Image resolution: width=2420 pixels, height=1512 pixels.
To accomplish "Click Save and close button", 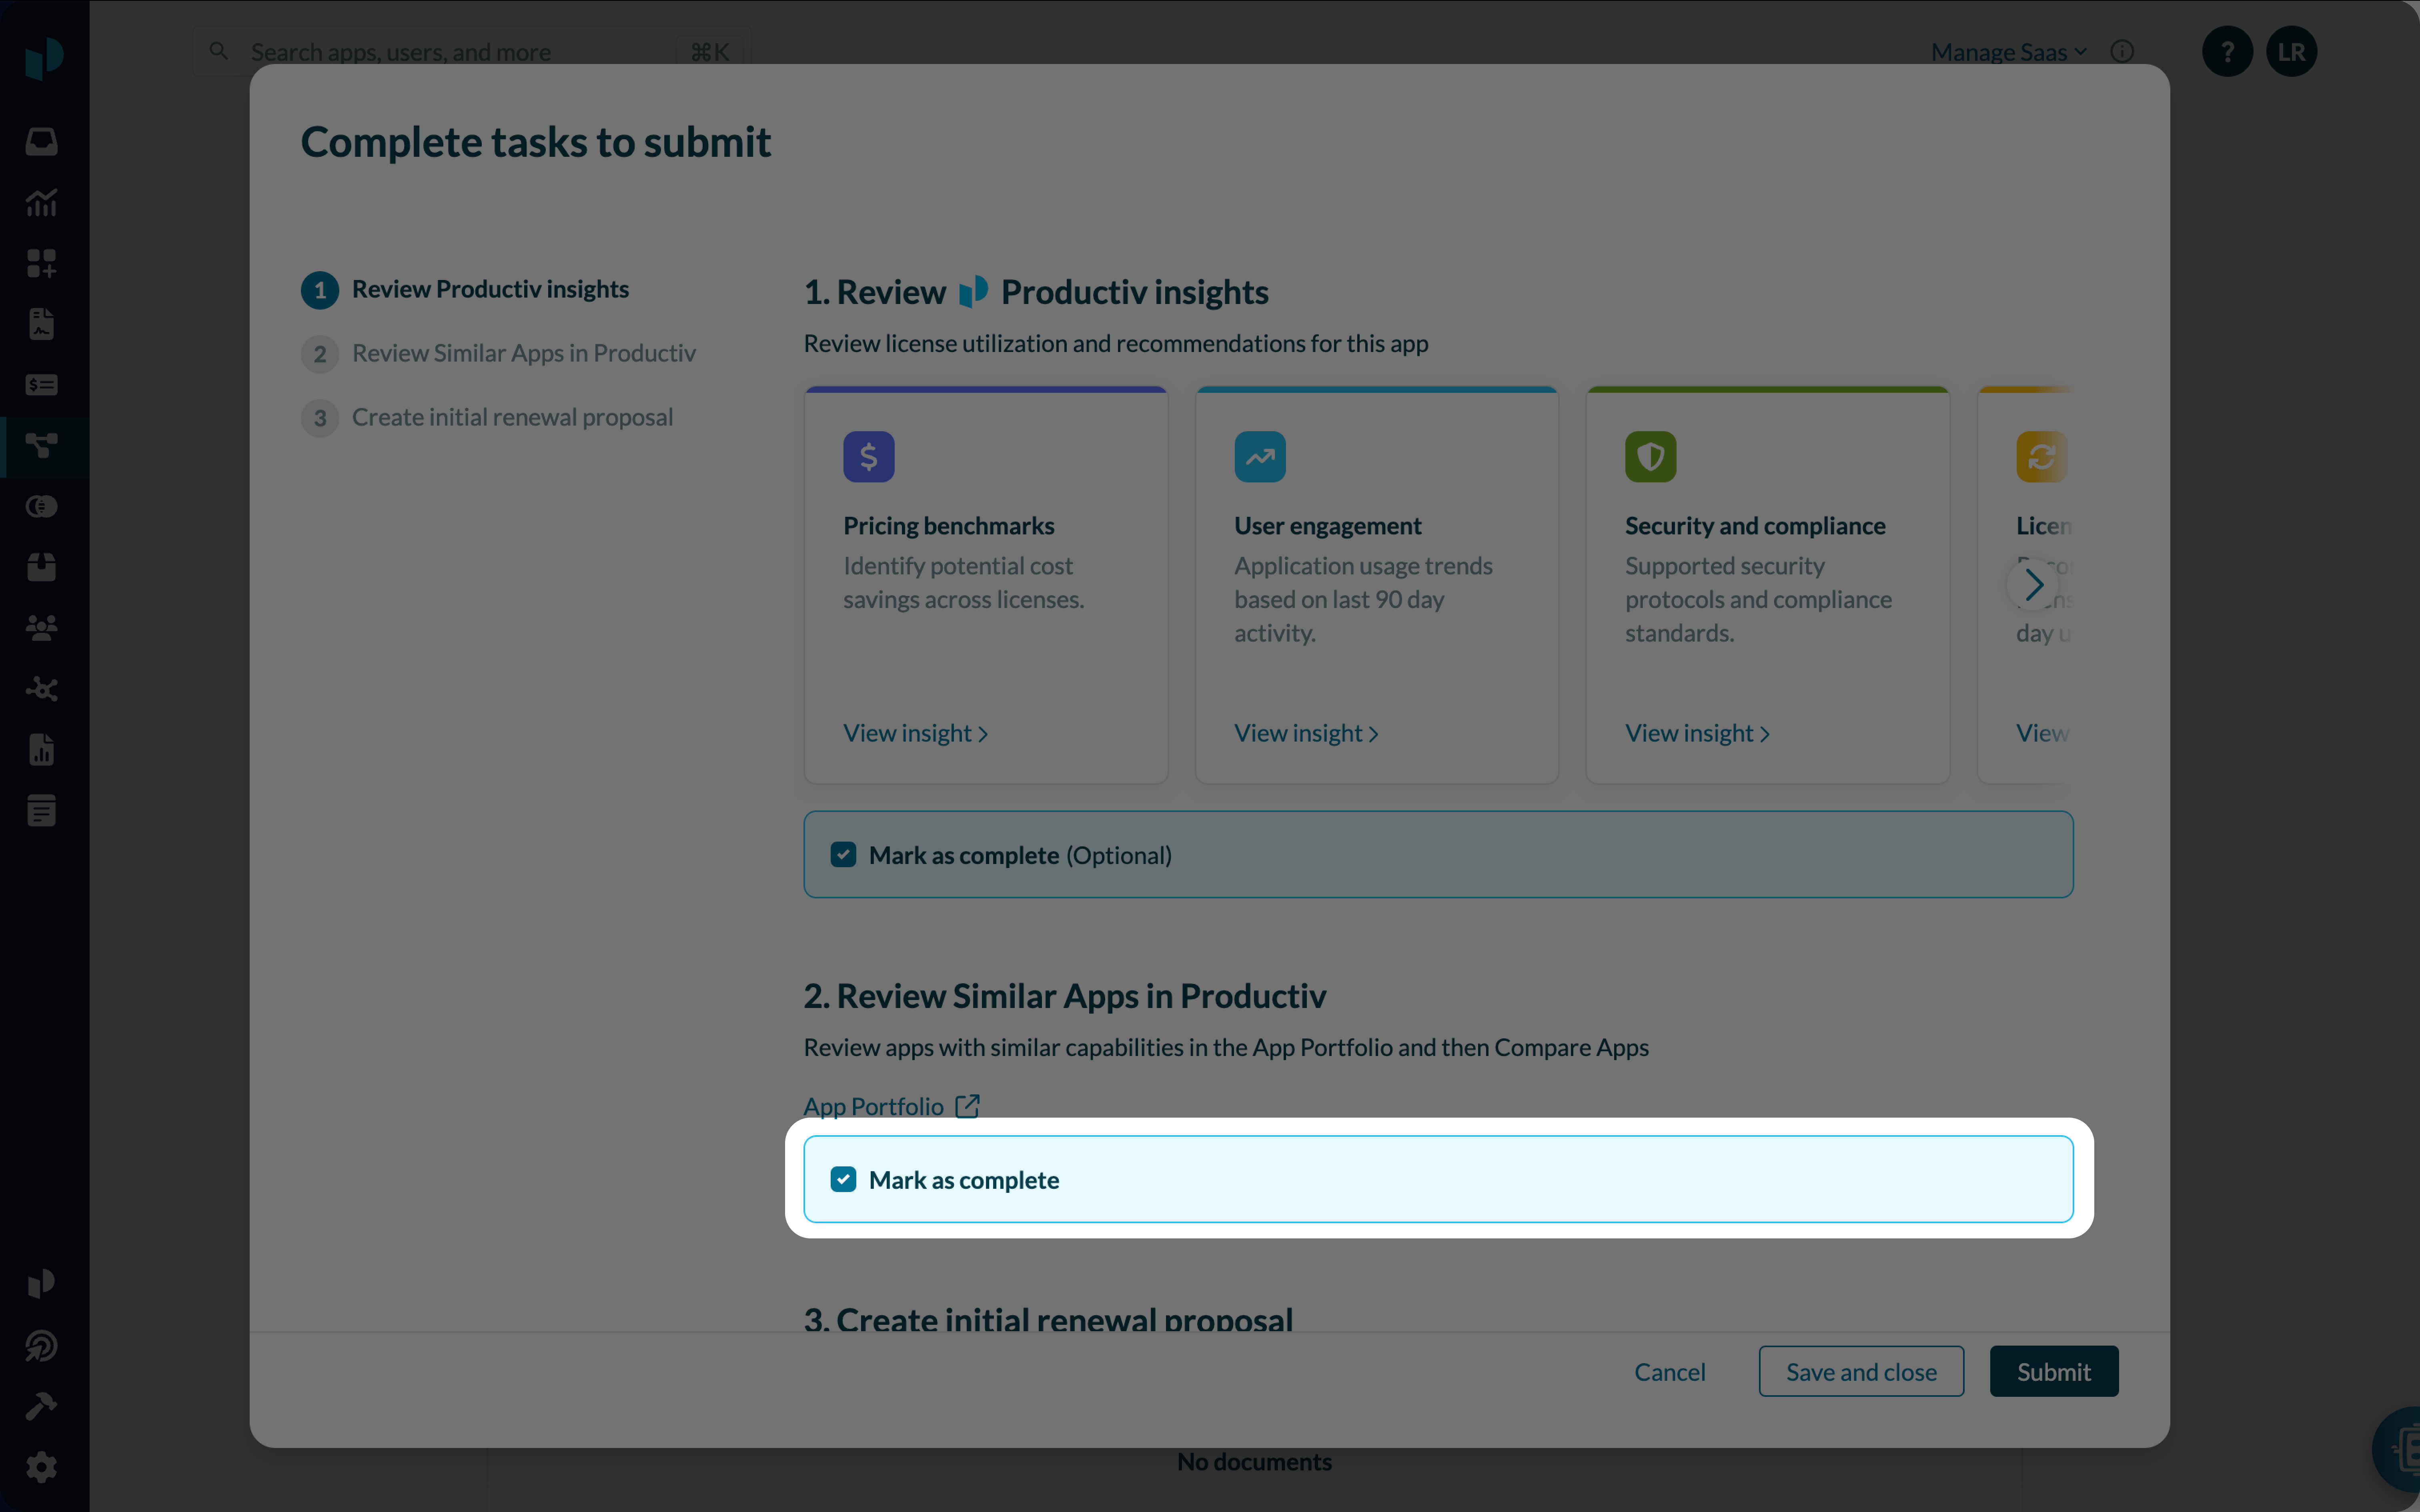I will (1860, 1372).
